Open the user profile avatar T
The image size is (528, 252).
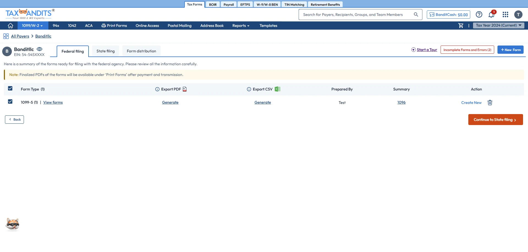(518, 15)
